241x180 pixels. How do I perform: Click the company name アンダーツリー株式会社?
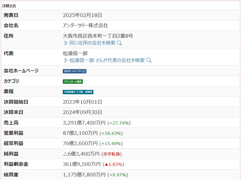tap(85, 26)
